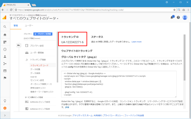Open the real-time clock icon in sidebar
The width and height of the screenshot is (191, 119).
[5, 49]
